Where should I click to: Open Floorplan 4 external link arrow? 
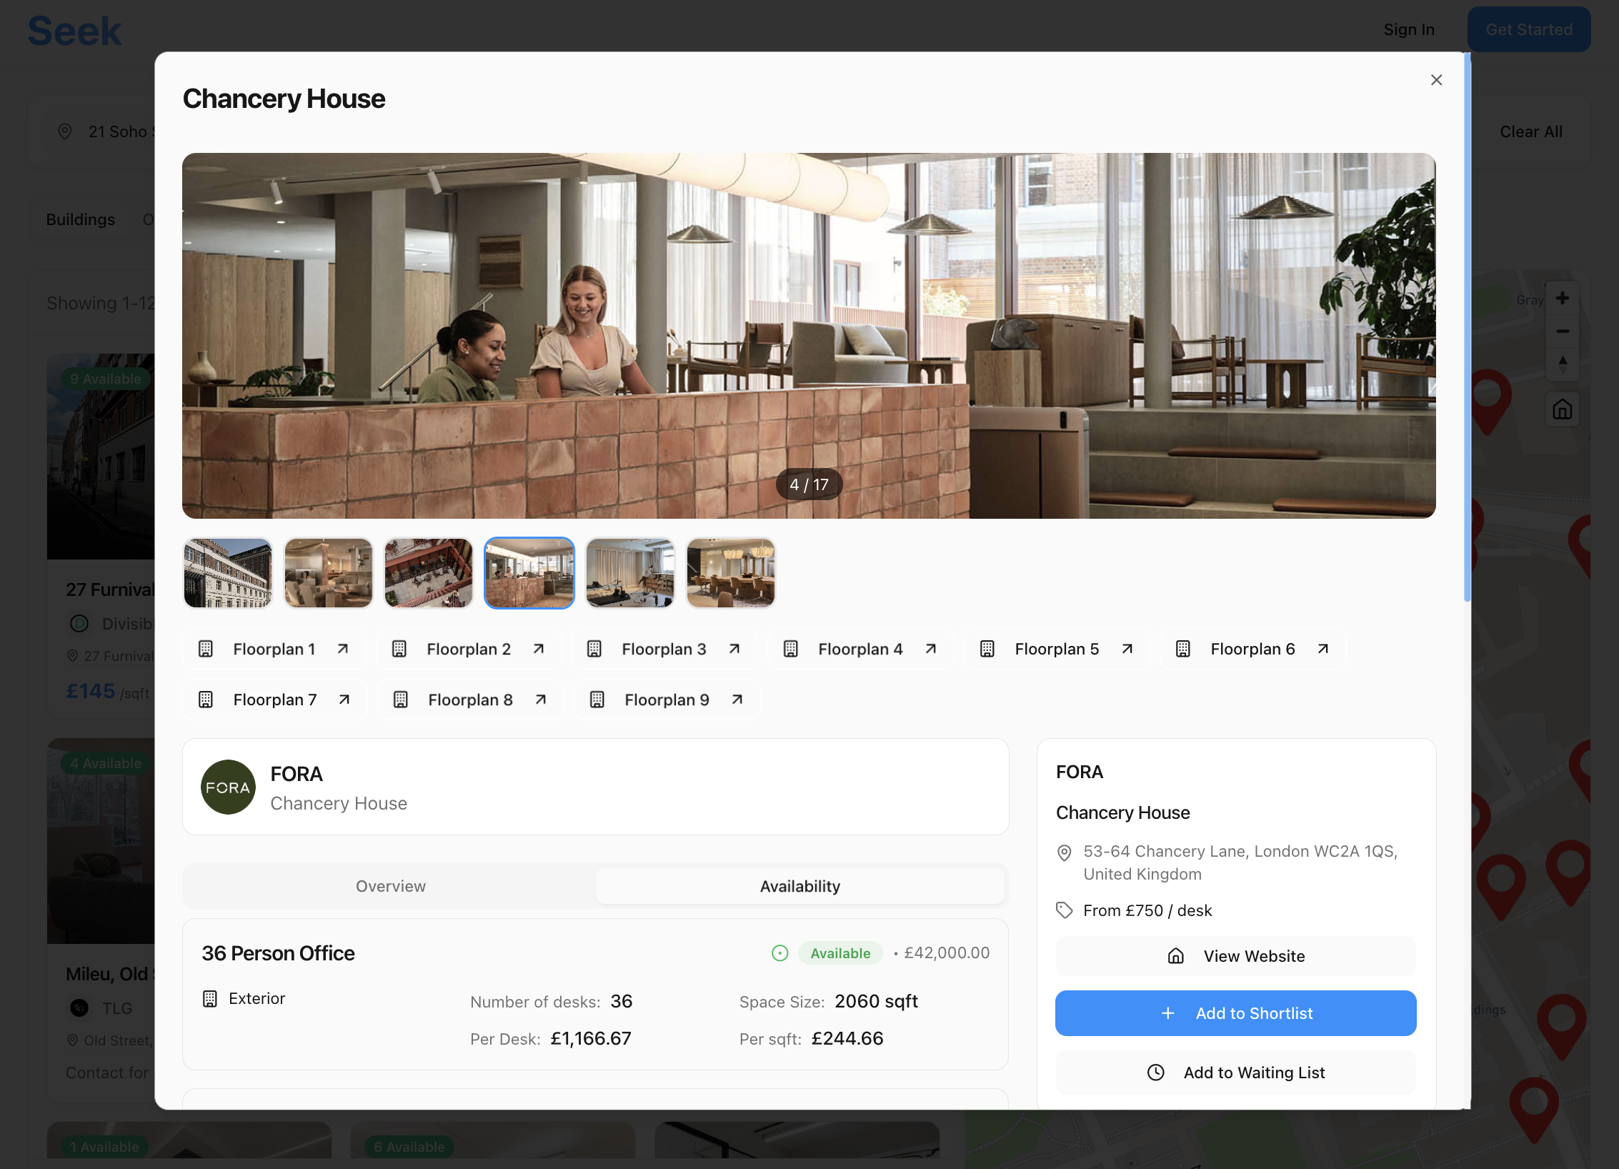click(x=931, y=649)
